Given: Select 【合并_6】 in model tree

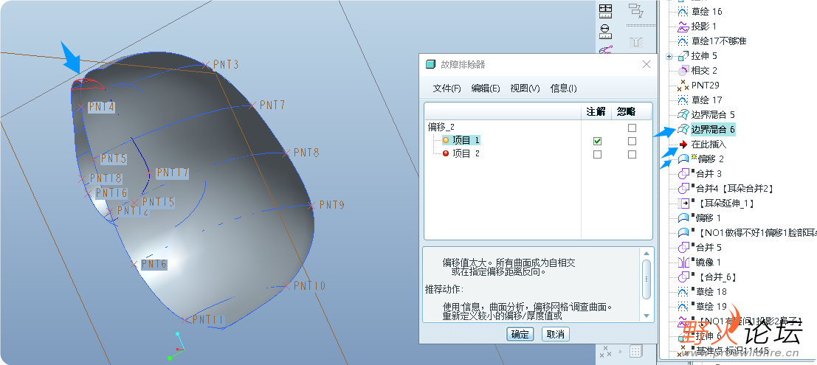Looking at the screenshot, I should coord(717,277).
